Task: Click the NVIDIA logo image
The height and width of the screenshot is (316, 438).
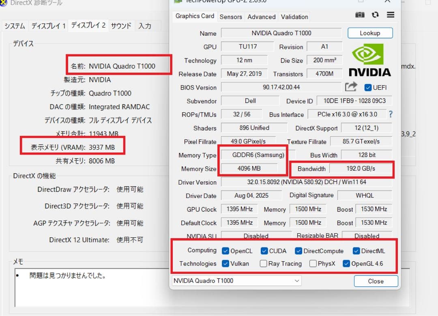Action: 369,60
